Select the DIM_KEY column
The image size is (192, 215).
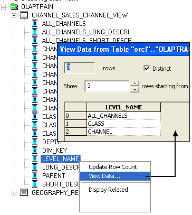point(55,151)
